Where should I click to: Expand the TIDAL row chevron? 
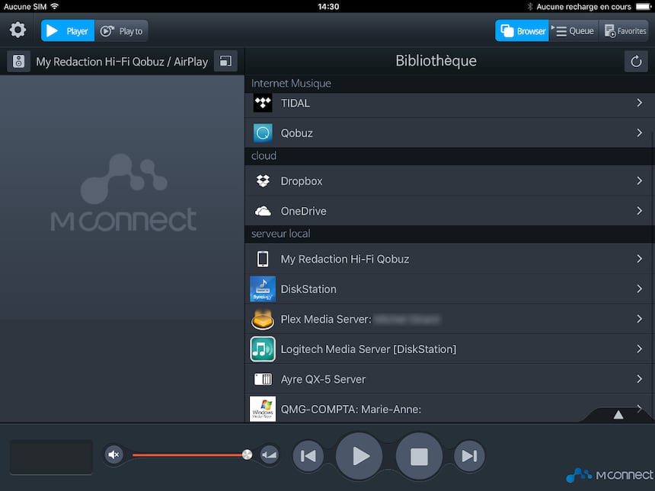[x=639, y=103]
